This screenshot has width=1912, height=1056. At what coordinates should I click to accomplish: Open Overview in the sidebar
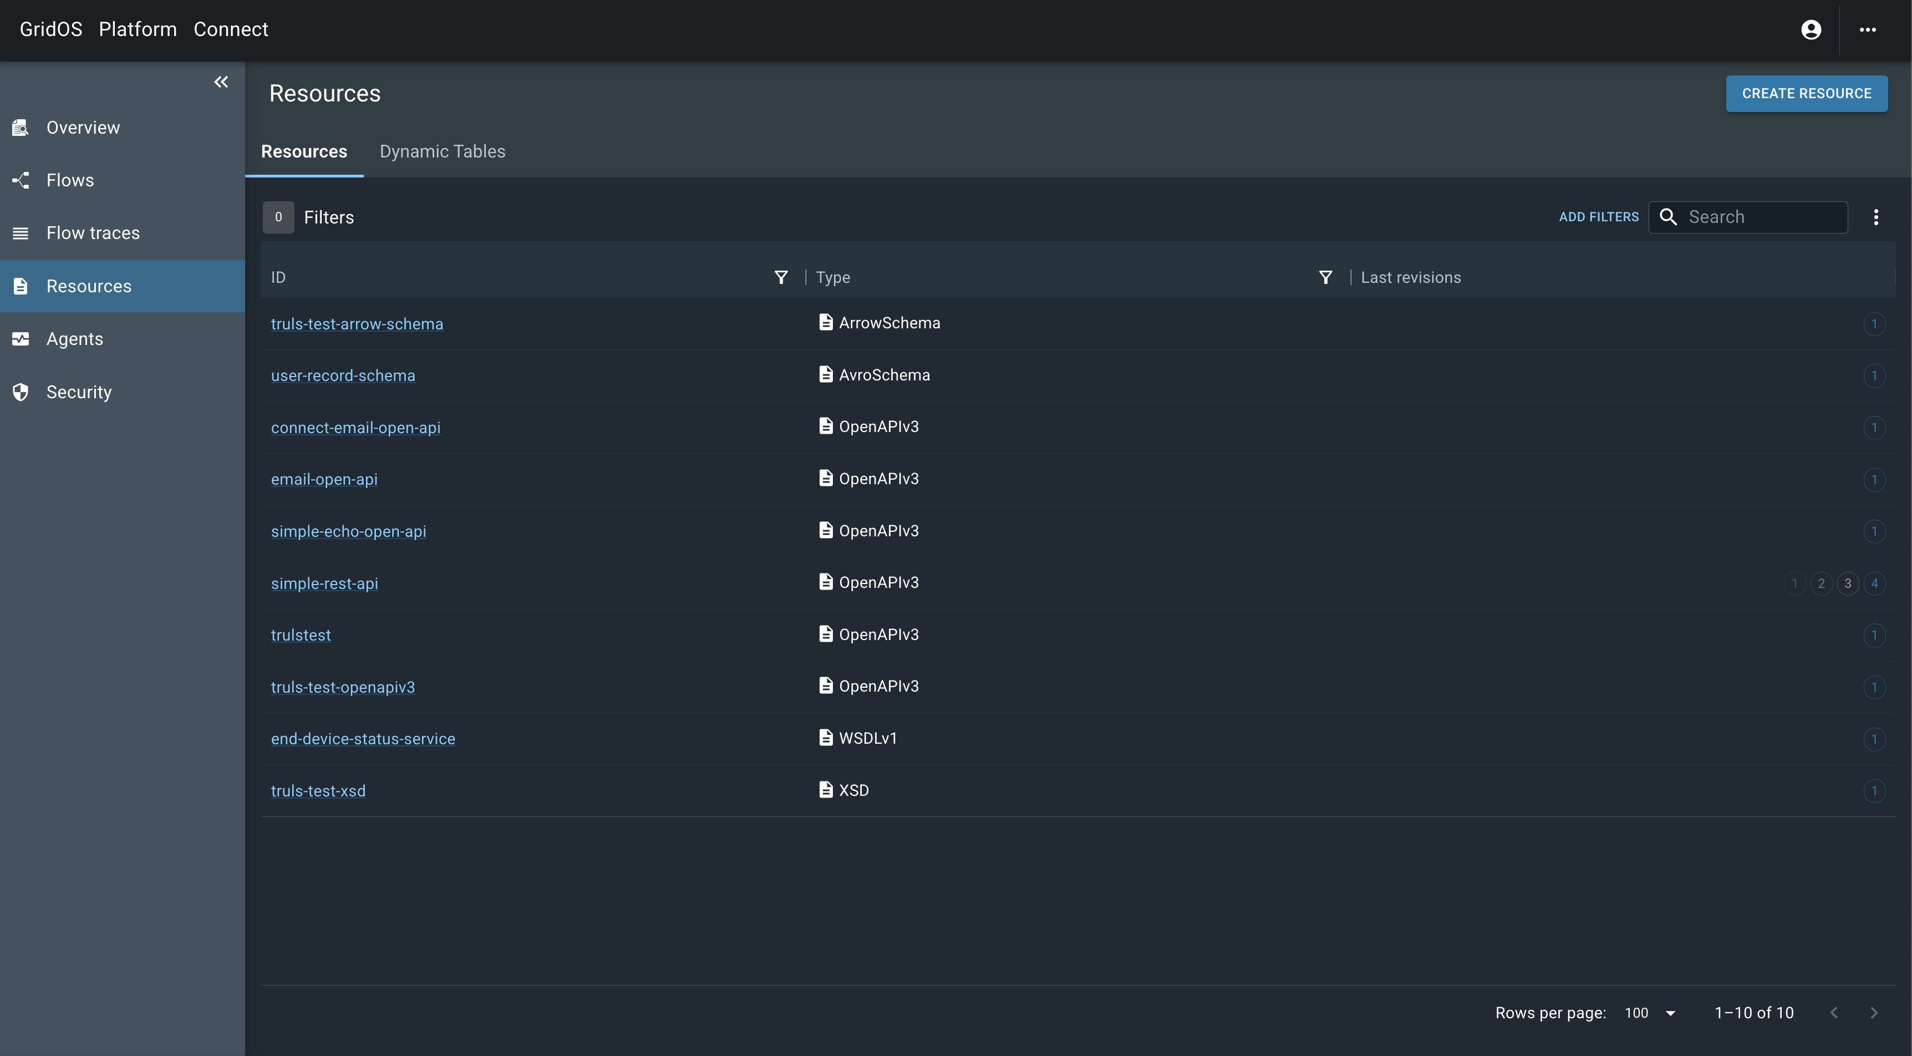coord(123,128)
